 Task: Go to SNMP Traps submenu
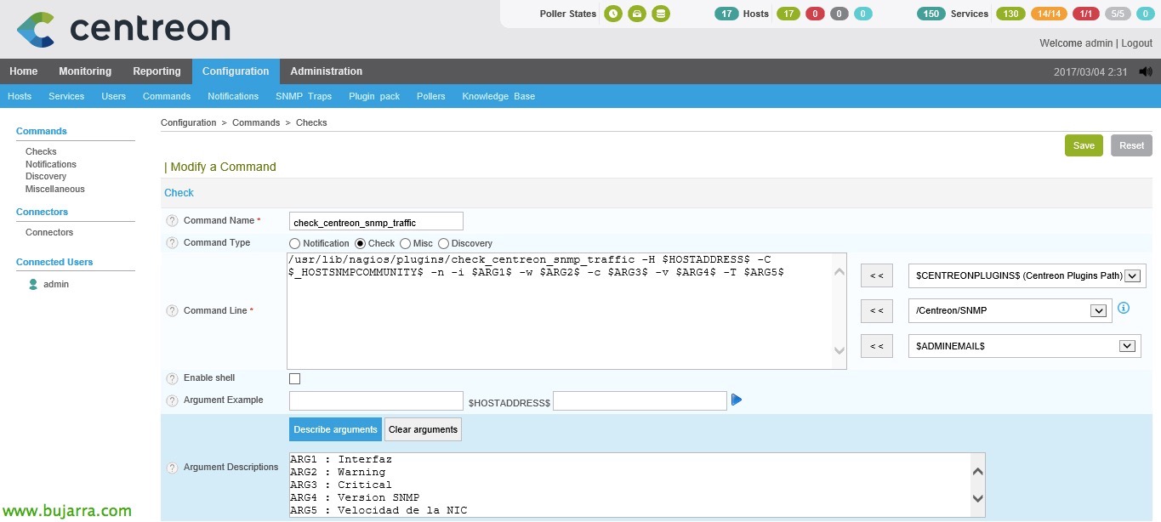pyautogui.click(x=304, y=96)
